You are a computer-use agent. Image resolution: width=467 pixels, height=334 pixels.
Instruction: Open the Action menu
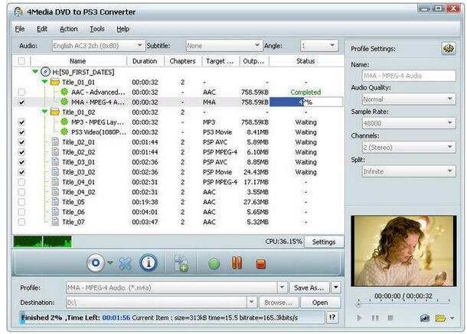tap(68, 29)
